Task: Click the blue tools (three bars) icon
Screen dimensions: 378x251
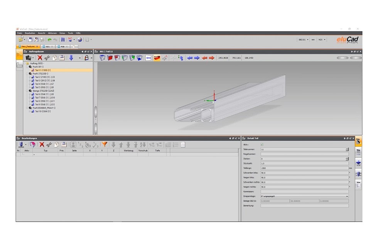Action: pyautogui.click(x=63, y=40)
